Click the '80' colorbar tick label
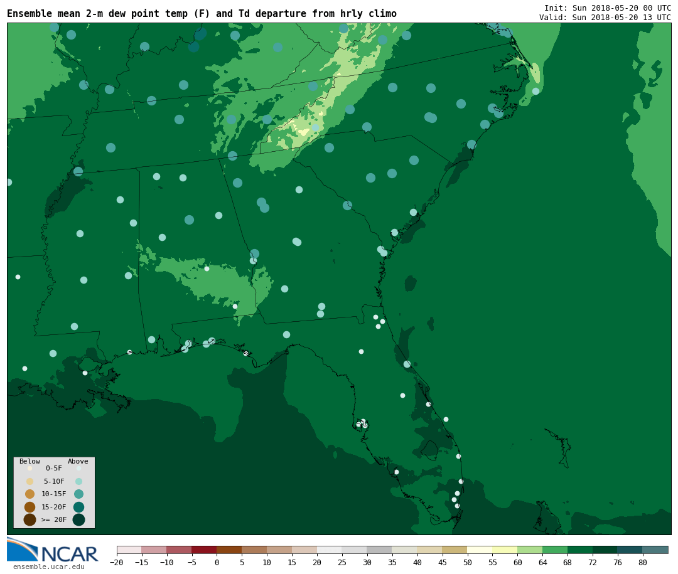This screenshot has width=678, height=574. pyautogui.click(x=643, y=562)
